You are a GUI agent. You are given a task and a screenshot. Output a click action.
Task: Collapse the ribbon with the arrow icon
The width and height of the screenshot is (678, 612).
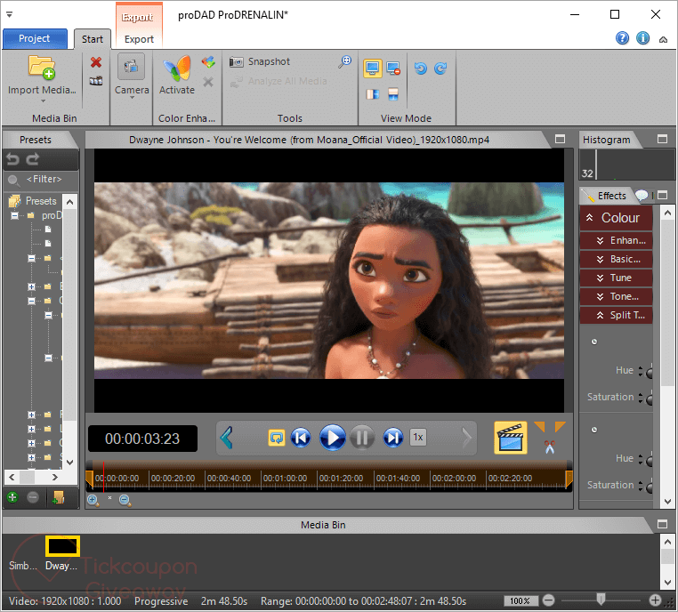point(663,39)
